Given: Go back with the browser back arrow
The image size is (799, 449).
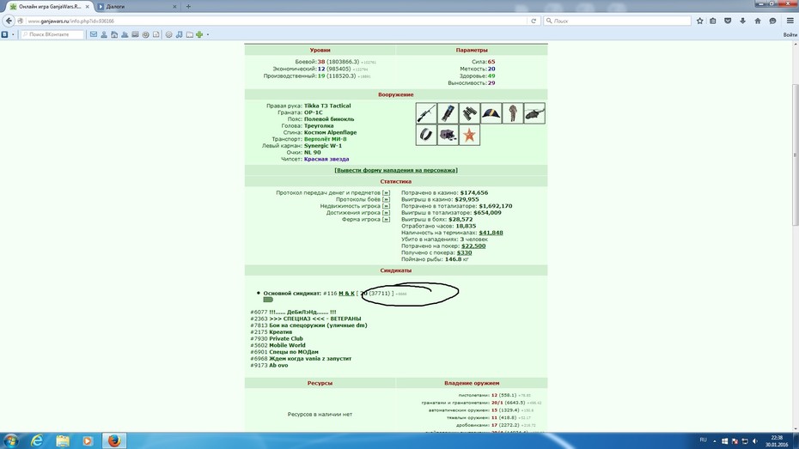Looking at the screenshot, I should 9,21.
